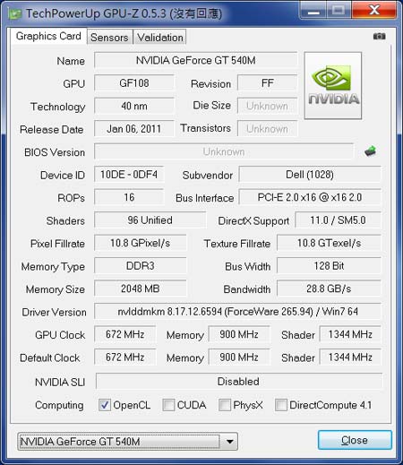Click the Bus Width field 128 Bit
The image size is (403, 465).
pos(329,266)
